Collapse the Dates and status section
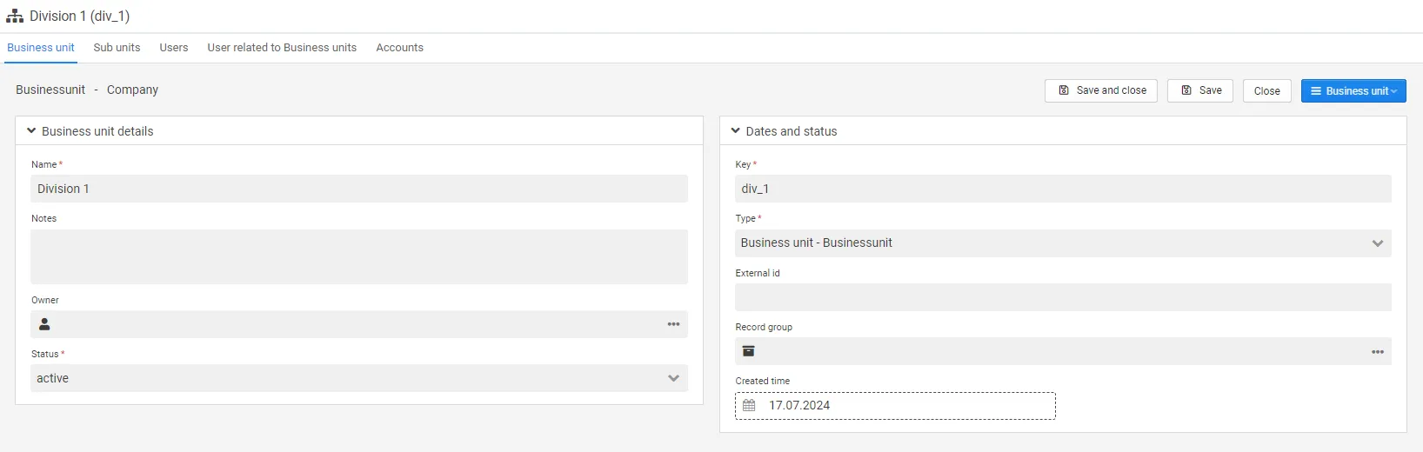 click(736, 131)
